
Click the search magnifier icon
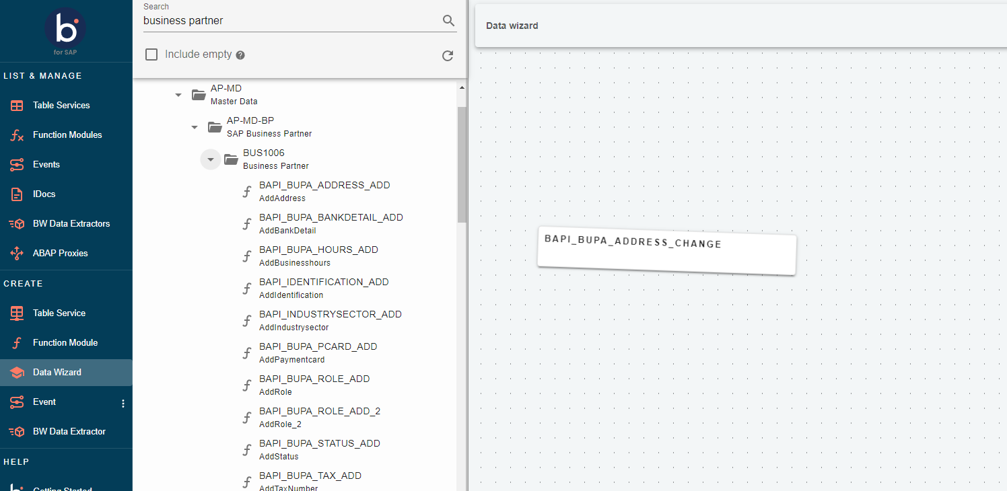coord(448,21)
